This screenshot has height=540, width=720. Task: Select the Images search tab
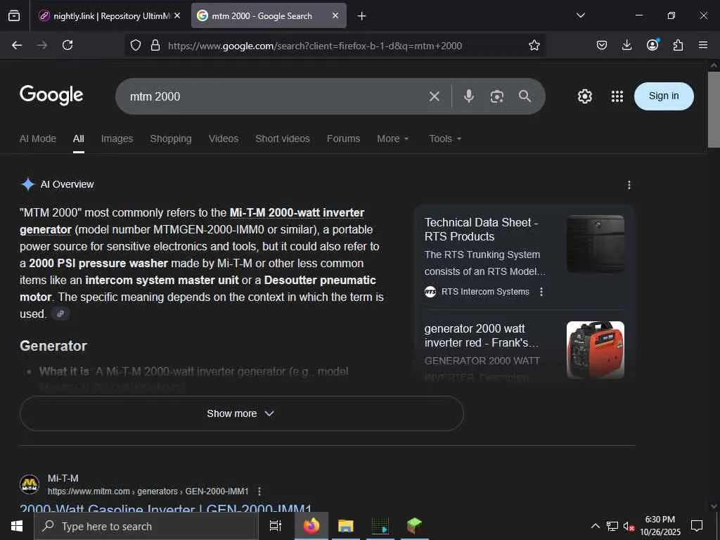[x=117, y=139]
